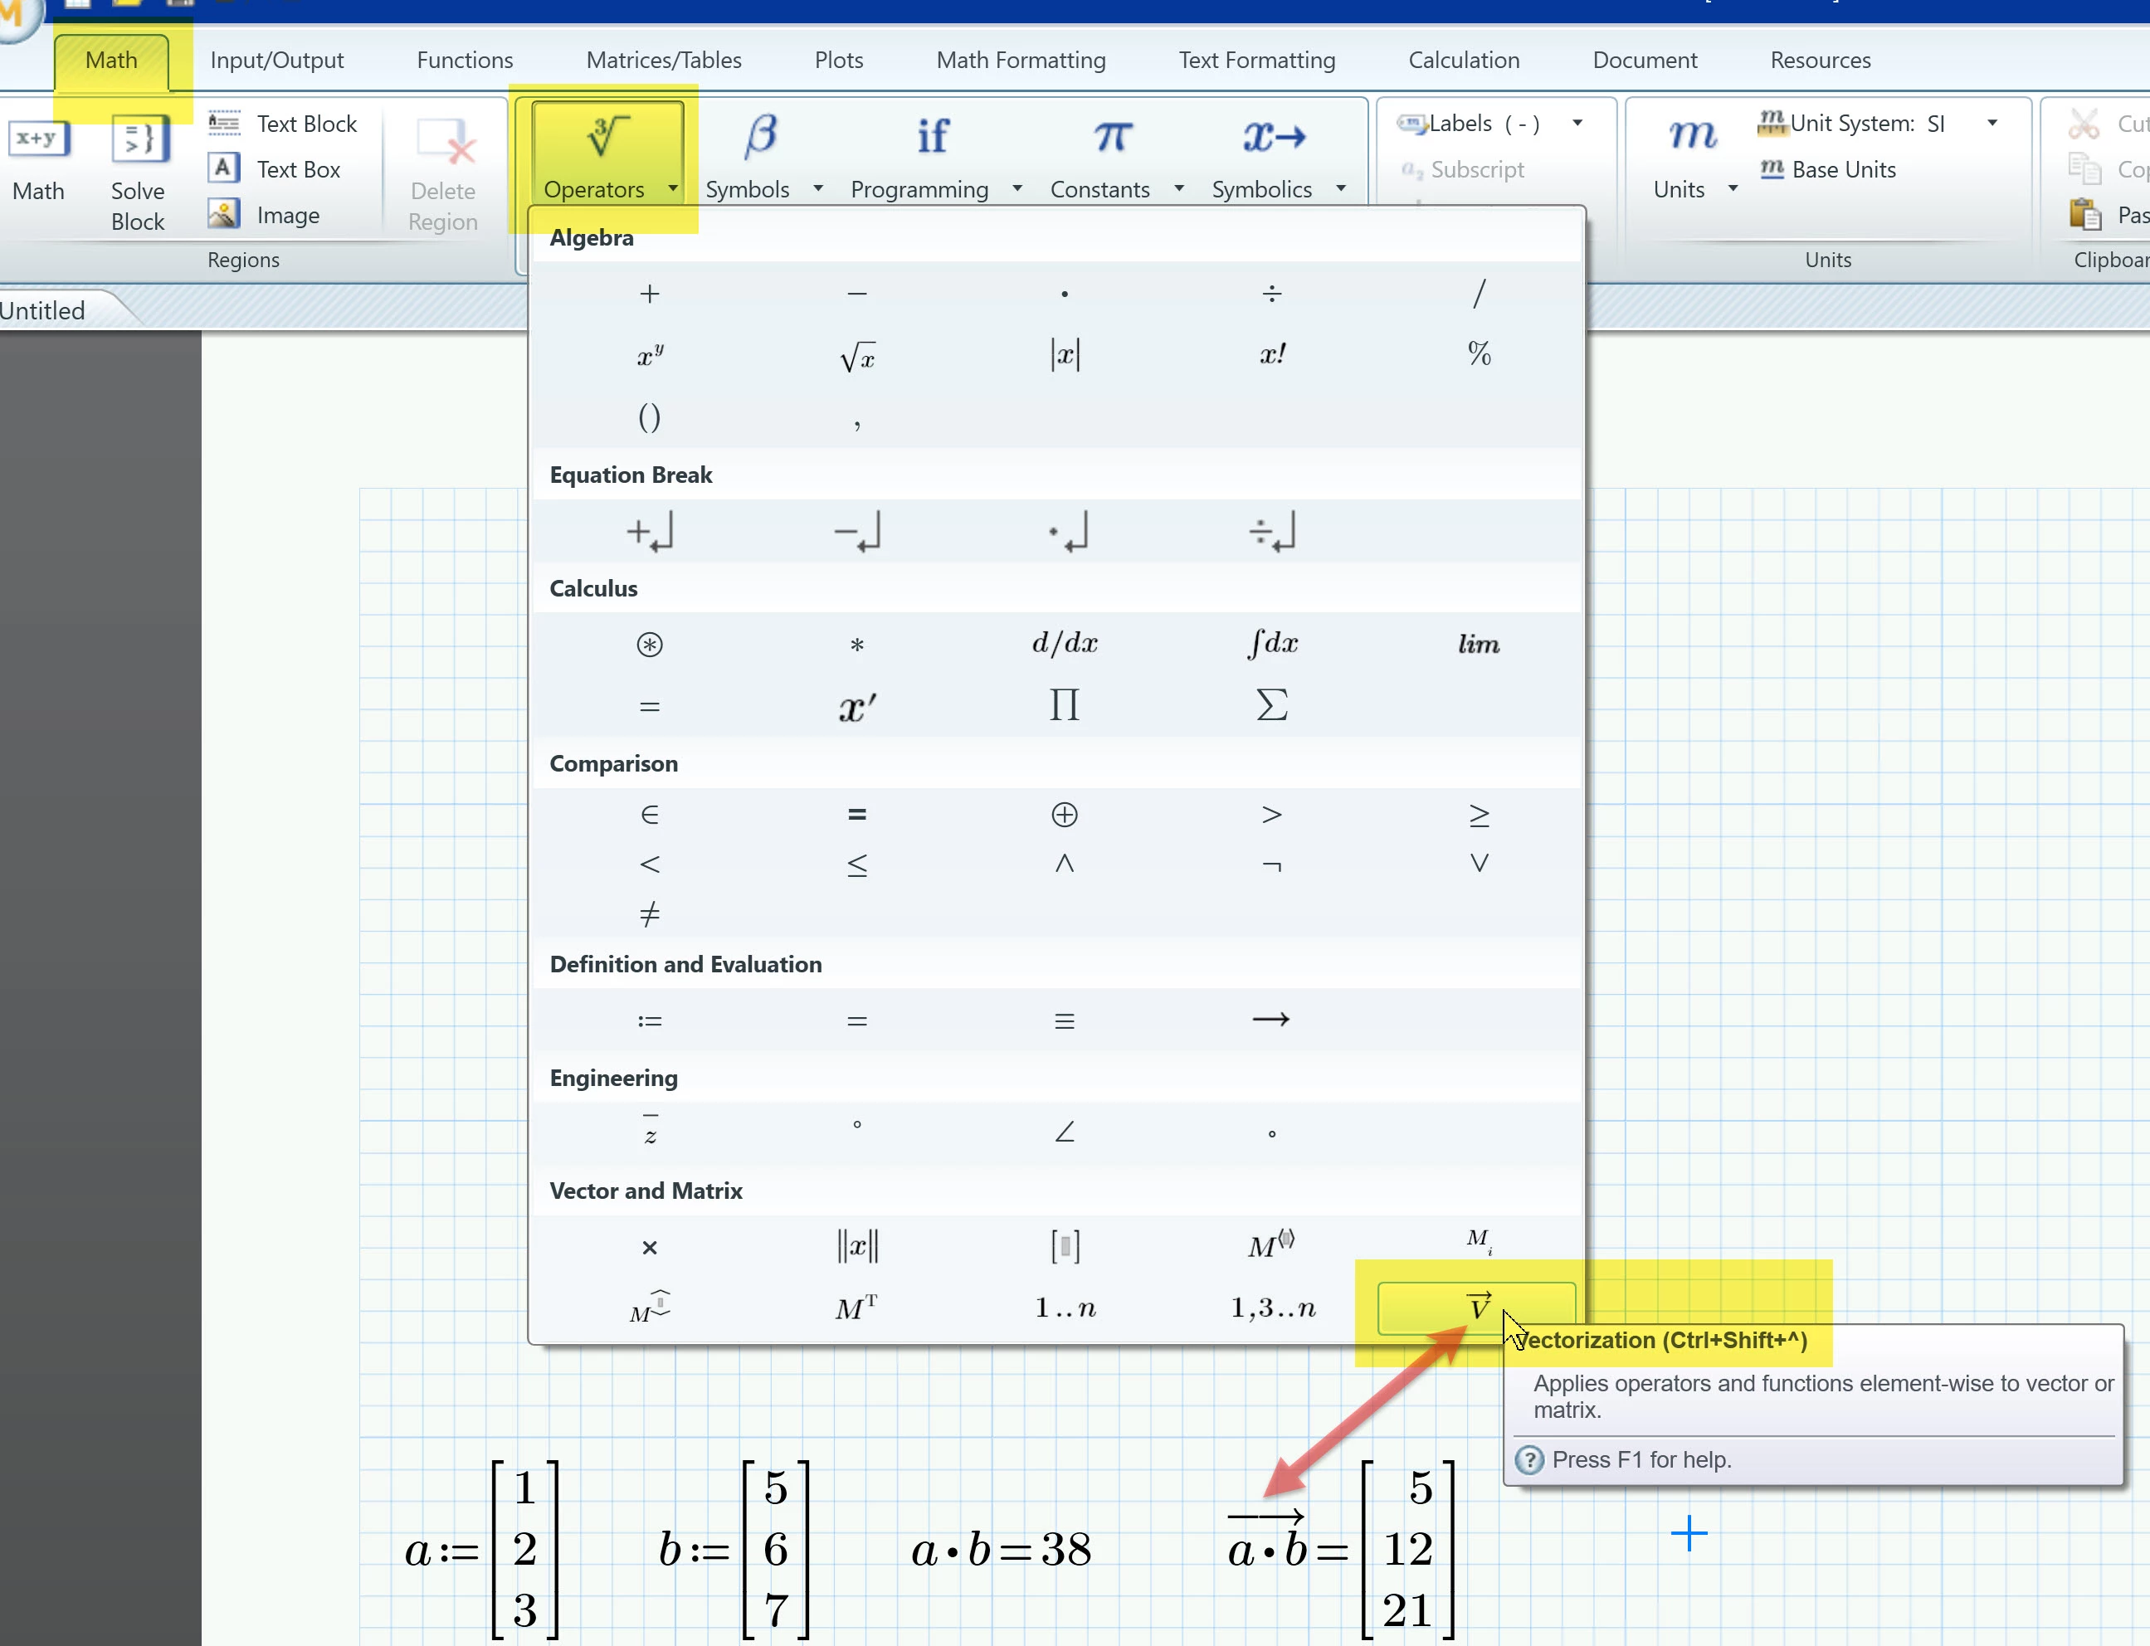Insert the absolute value |x| operator
This screenshot has width=2150, height=1646.
(x=1065, y=353)
